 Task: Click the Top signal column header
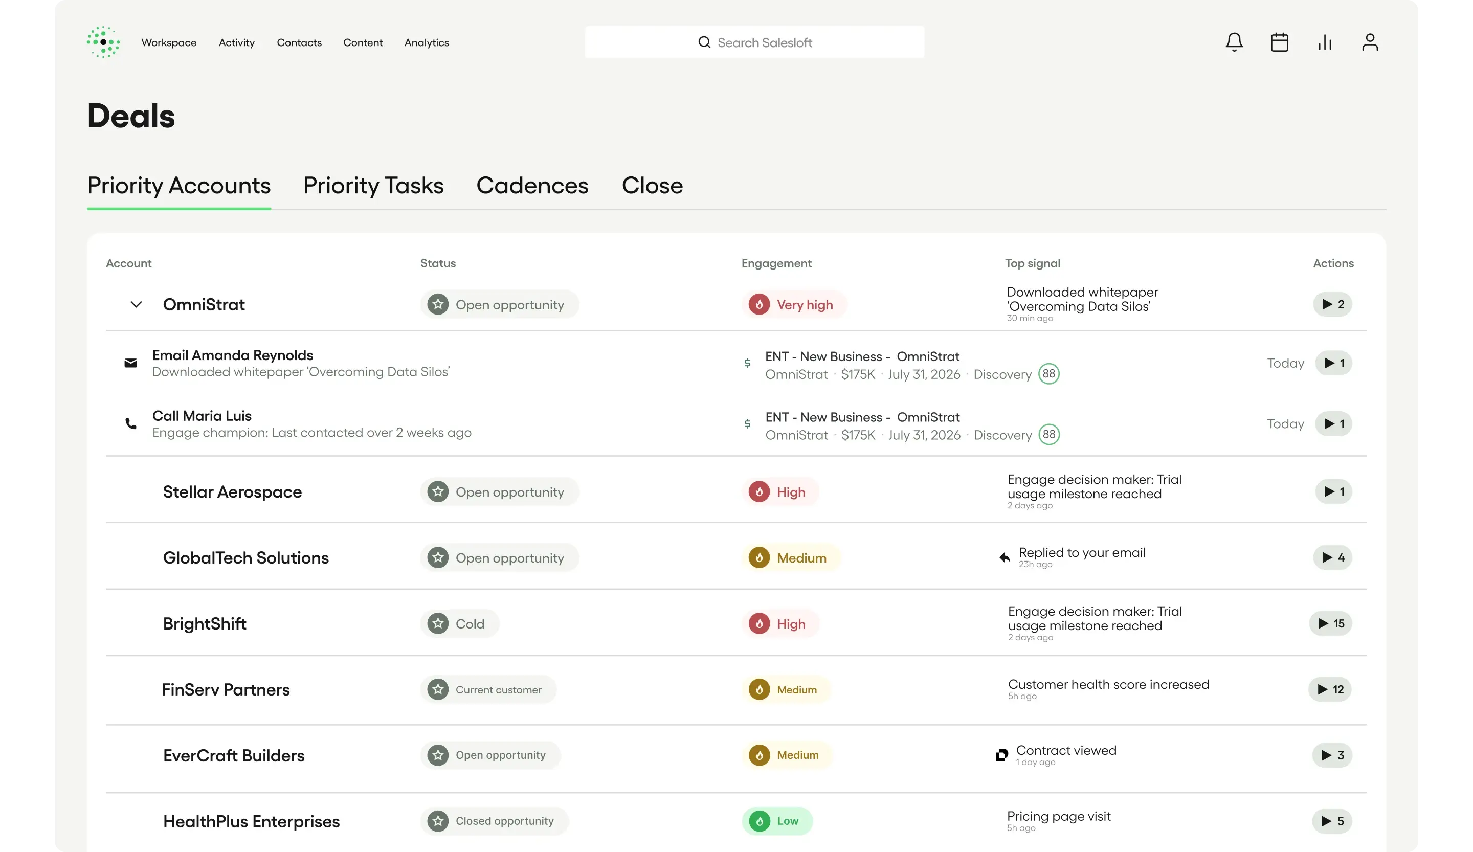(x=1032, y=263)
